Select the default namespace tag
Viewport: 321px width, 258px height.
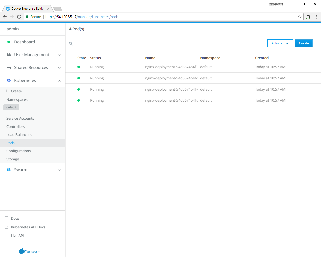11,107
